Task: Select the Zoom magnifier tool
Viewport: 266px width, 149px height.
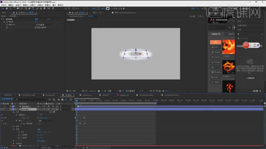Action: coord(10,8)
